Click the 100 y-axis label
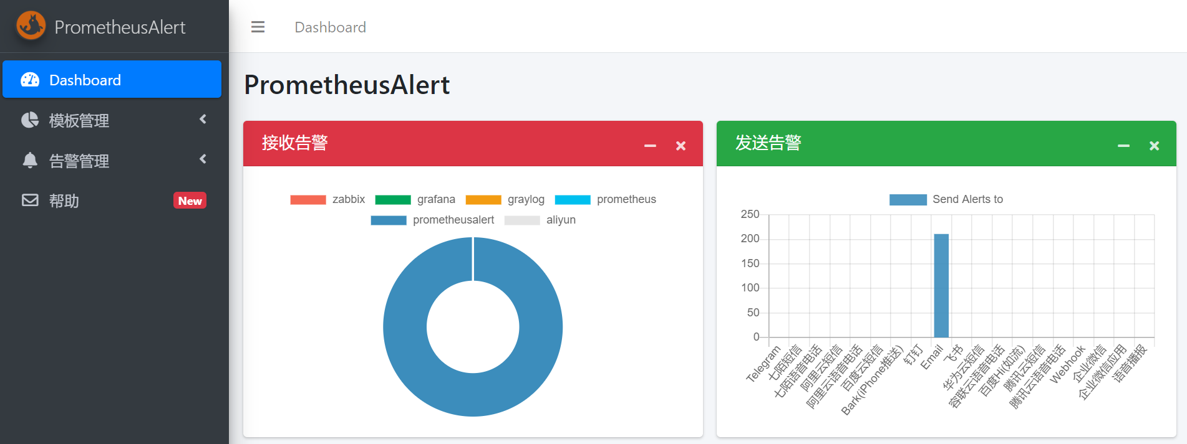Viewport: 1187px width, 444px height. click(x=750, y=288)
